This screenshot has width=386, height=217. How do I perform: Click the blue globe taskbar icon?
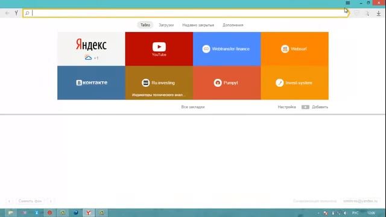point(76,213)
